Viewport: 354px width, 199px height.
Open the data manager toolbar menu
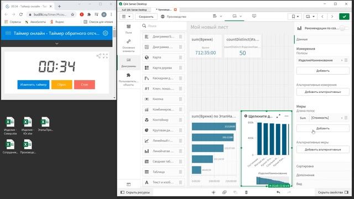(217, 16)
